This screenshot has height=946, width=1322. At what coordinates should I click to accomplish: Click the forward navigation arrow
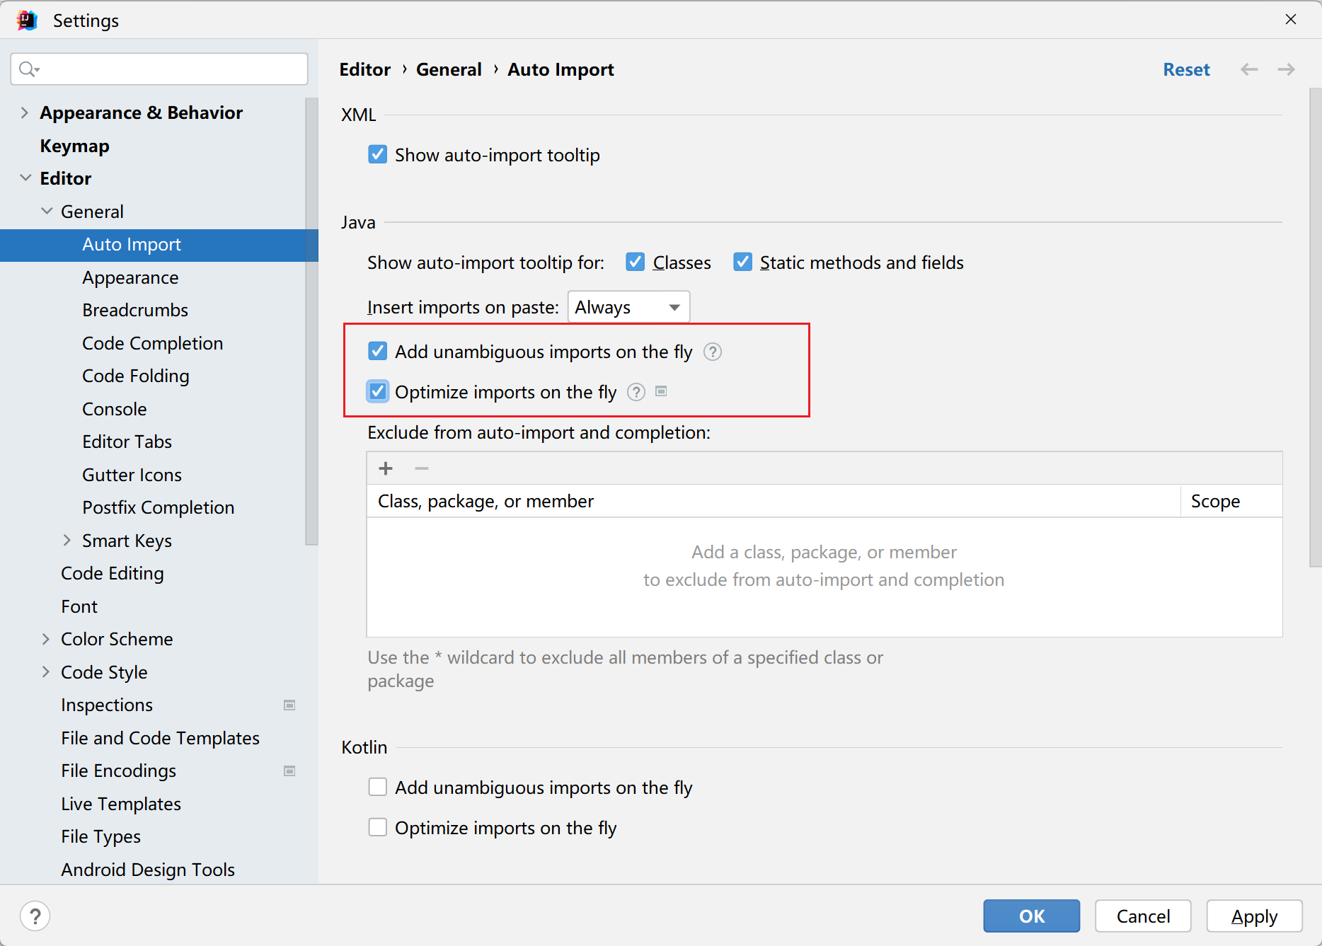pos(1286,69)
